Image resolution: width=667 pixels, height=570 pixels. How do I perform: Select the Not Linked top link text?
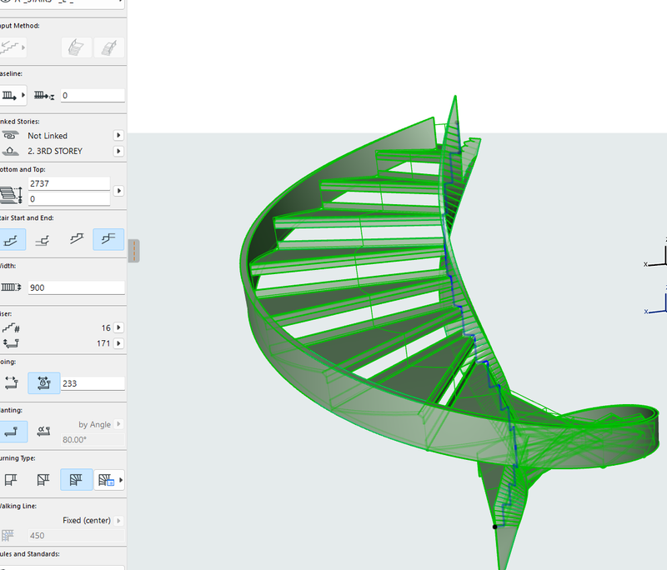pyautogui.click(x=48, y=136)
